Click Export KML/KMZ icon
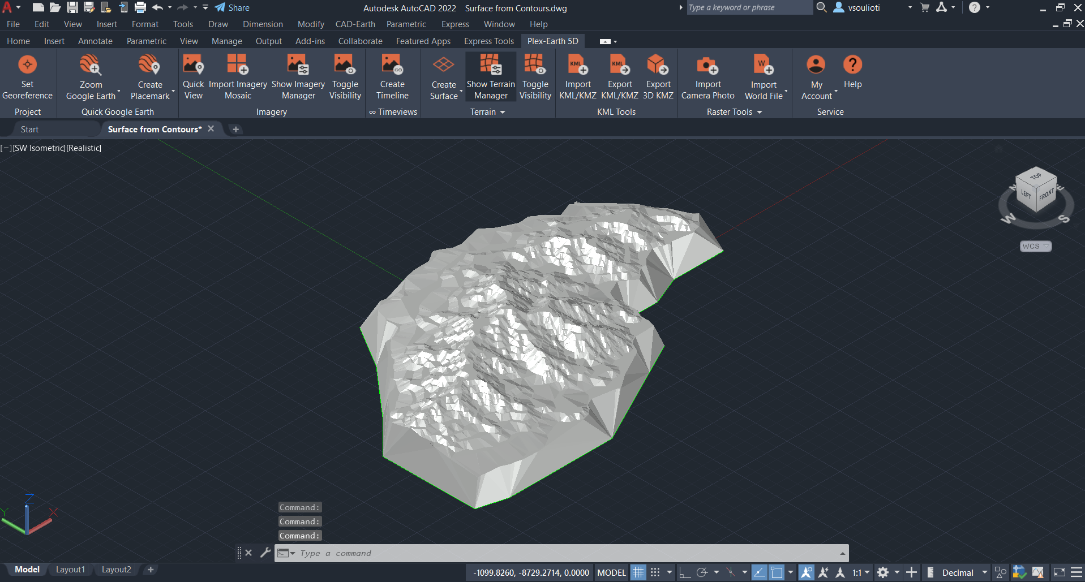Screen dimensions: 1085x582 point(620,64)
